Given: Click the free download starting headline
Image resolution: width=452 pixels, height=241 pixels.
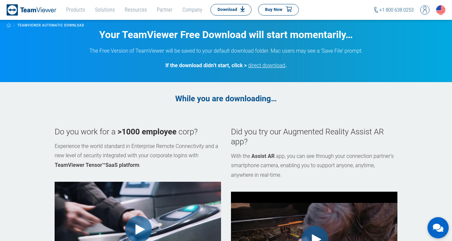Looking at the screenshot, I should click(x=226, y=35).
